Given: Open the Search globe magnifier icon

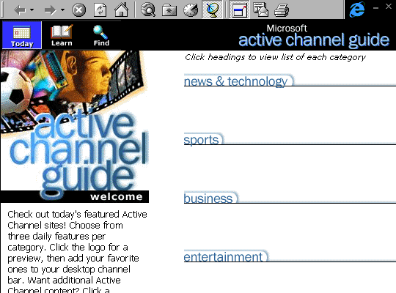Looking at the screenshot, I should [x=148, y=10].
